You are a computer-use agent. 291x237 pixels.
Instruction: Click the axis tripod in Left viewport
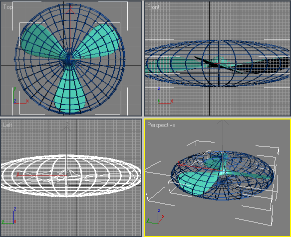click(9, 215)
